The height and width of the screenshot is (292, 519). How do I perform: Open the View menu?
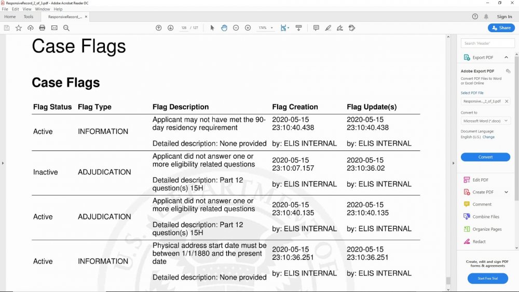coord(27,9)
